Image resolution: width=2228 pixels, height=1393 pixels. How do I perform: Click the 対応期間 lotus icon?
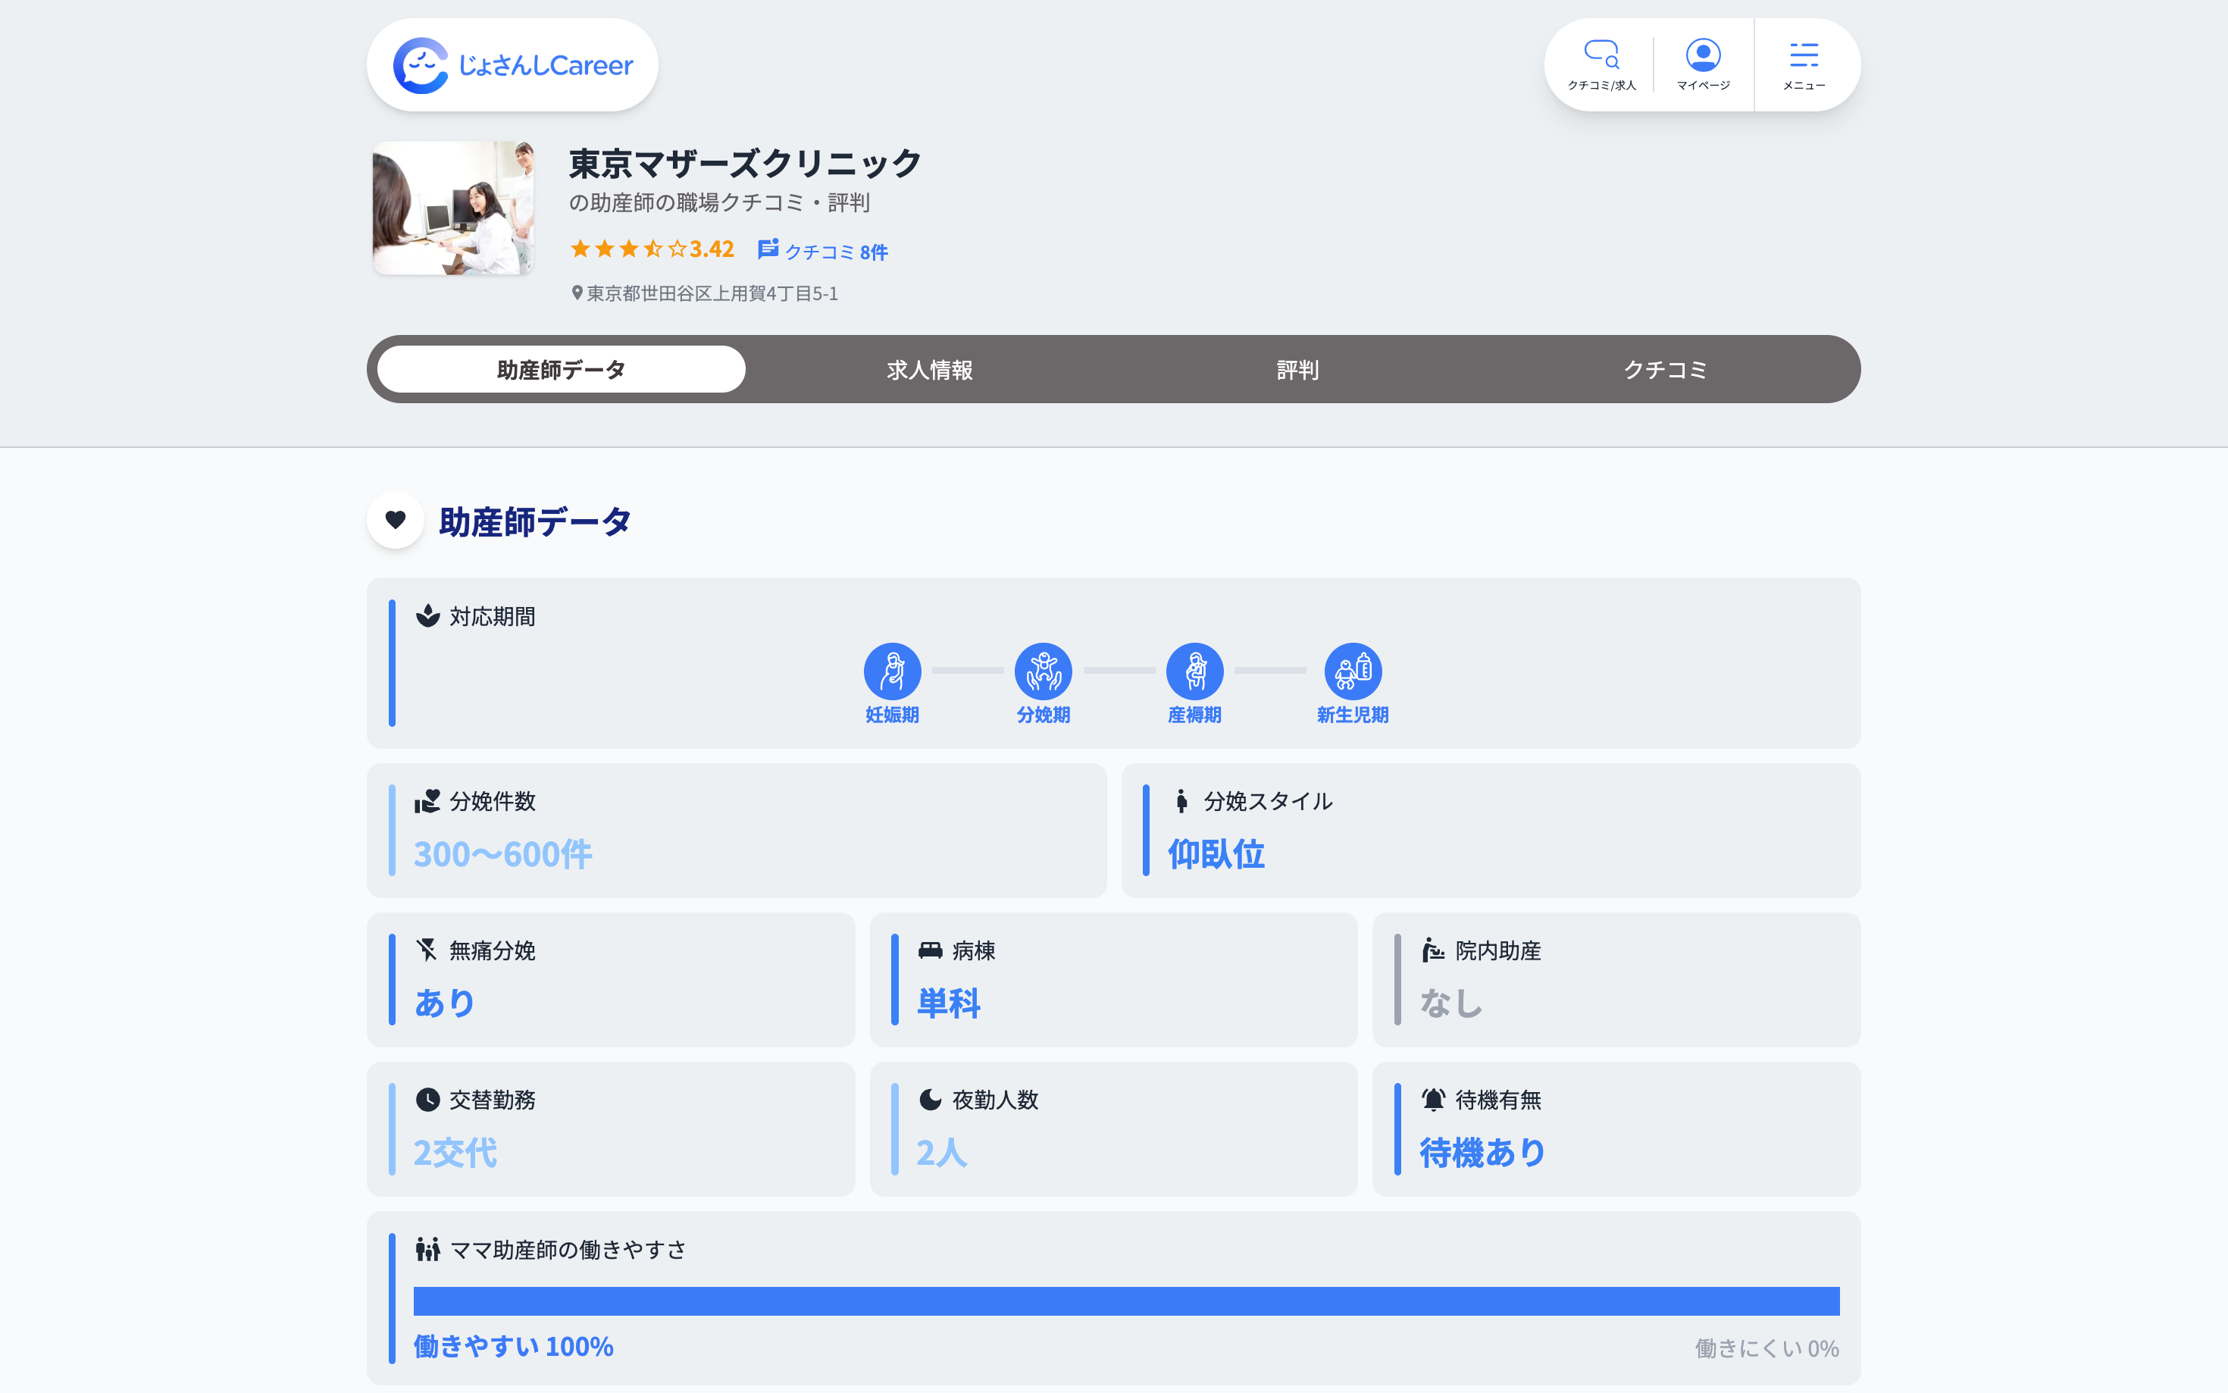(427, 615)
